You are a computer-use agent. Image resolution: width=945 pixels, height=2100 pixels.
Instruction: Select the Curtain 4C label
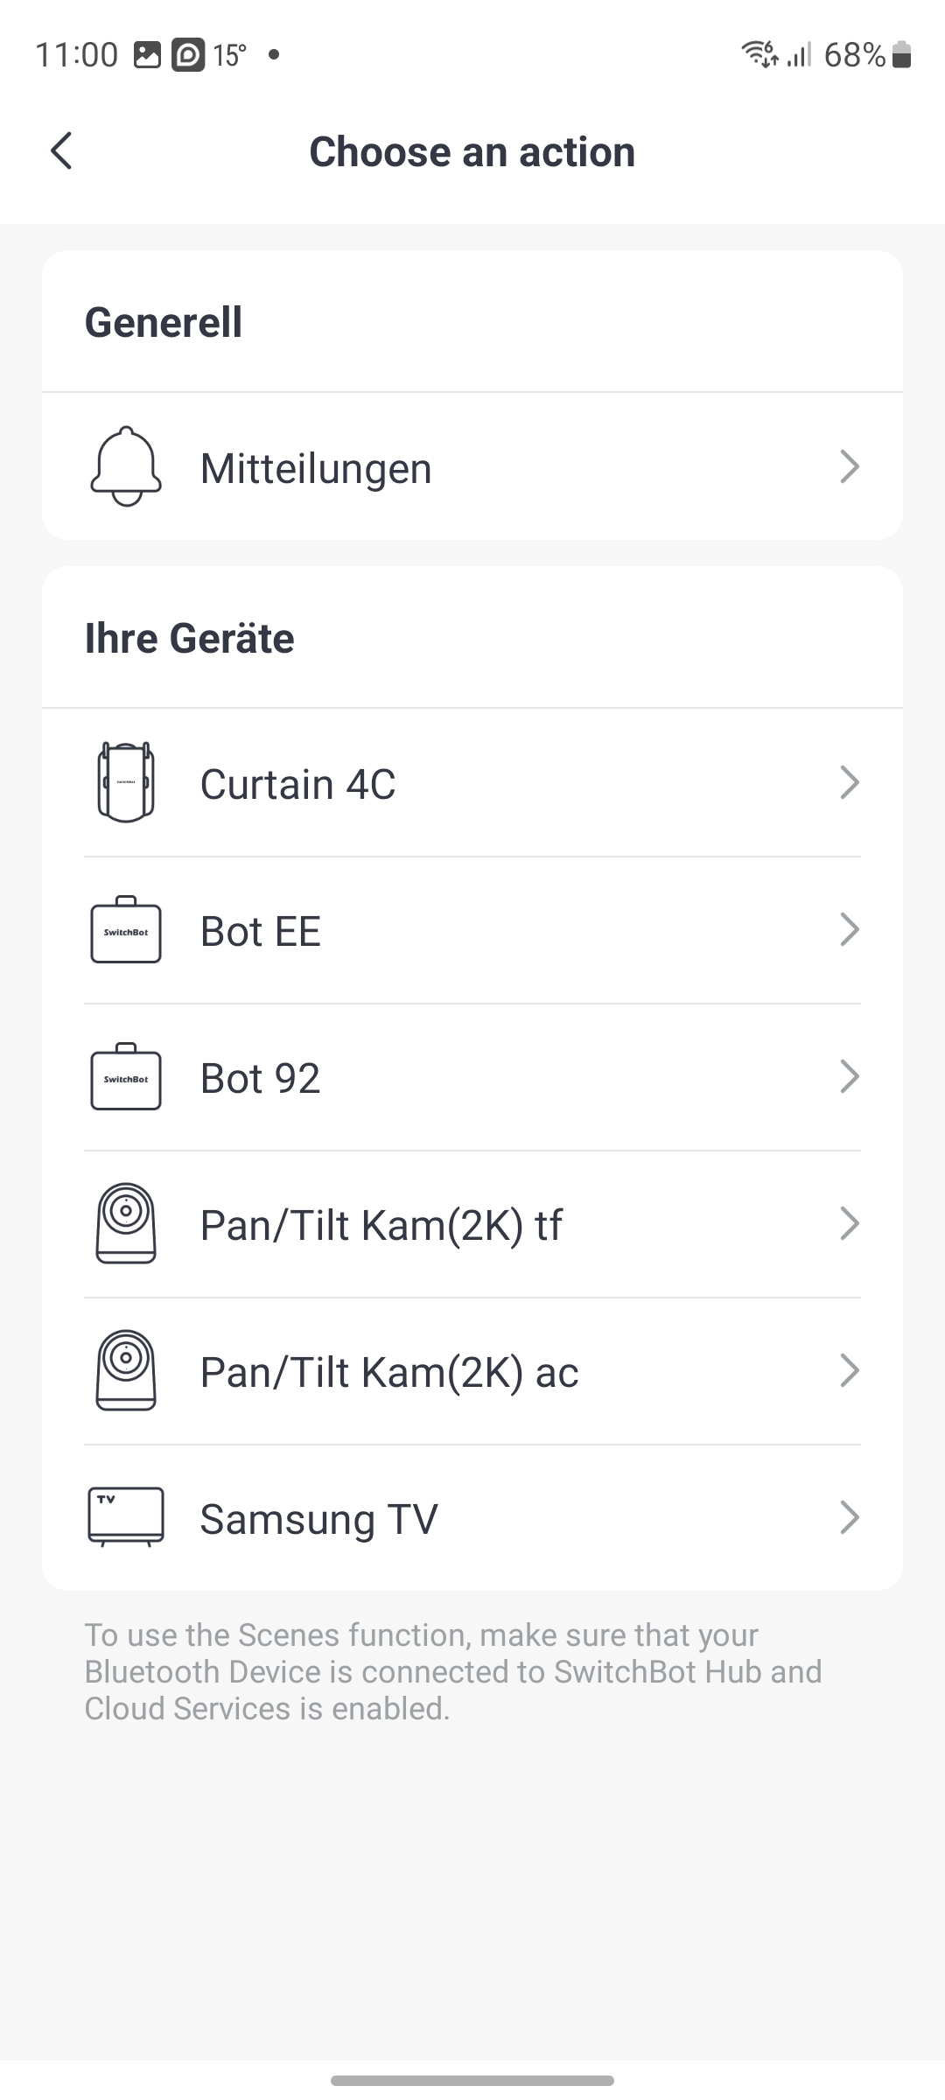(x=297, y=784)
